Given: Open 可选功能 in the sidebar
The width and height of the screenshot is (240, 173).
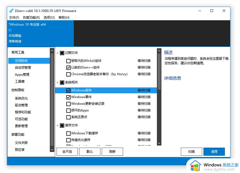Looking at the screenshot, I should (21, 119).
